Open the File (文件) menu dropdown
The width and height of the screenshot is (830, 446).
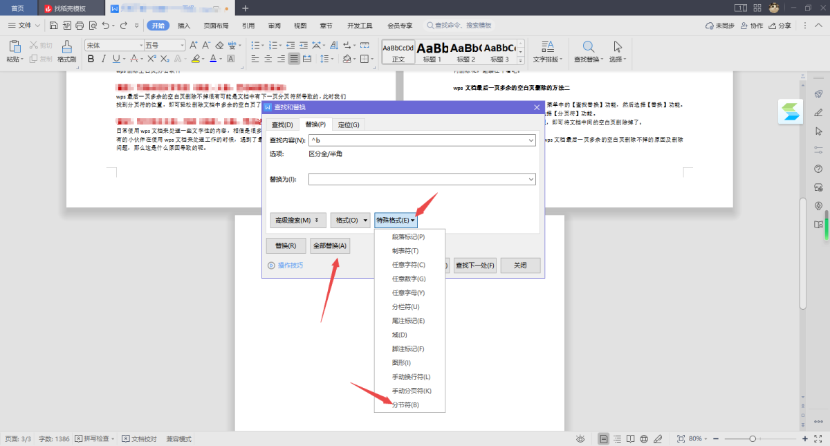(25, 26)
